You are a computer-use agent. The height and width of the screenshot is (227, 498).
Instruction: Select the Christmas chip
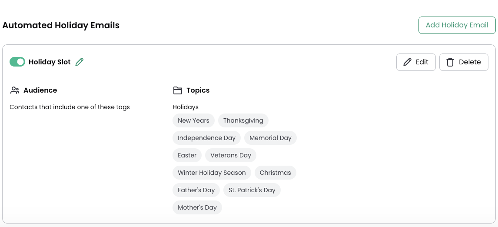(275, 173)
